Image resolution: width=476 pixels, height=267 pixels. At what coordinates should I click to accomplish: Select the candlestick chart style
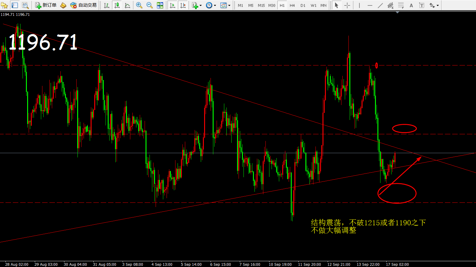tap(117, 5)
